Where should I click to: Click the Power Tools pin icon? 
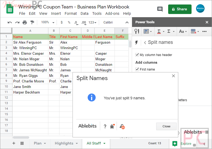pyautogui.click(x=137, y=31)
